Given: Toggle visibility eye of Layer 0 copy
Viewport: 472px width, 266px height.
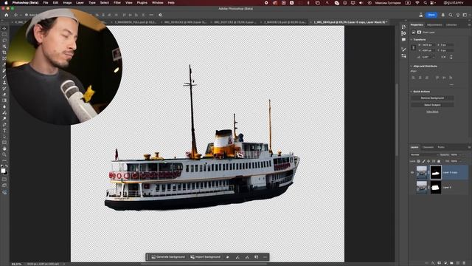Looking at the screenshot, I should click(x=412, y=172).
